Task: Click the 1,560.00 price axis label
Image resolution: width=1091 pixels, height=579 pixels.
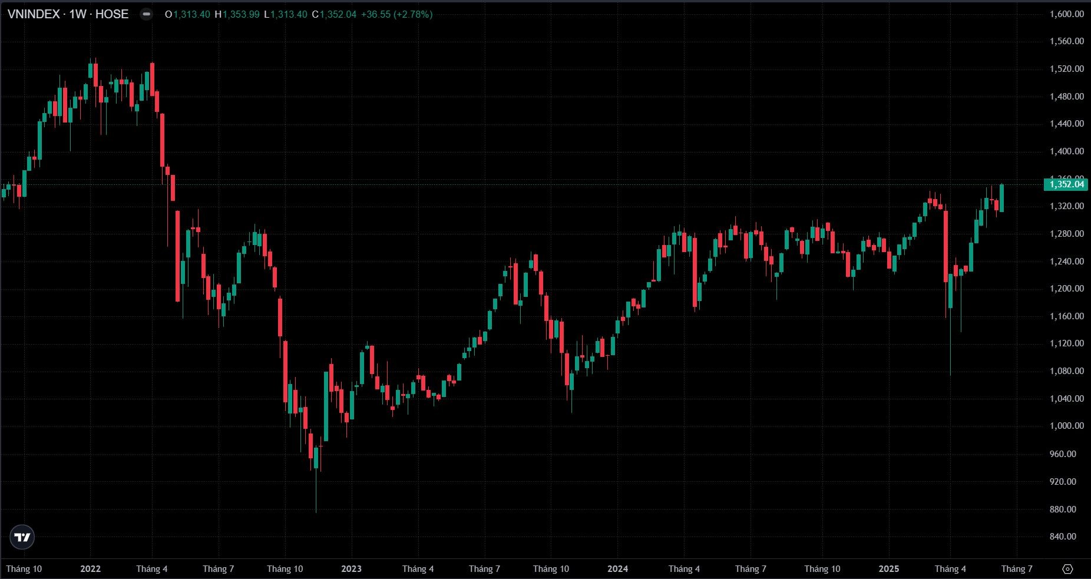Action: (1067, 41)
